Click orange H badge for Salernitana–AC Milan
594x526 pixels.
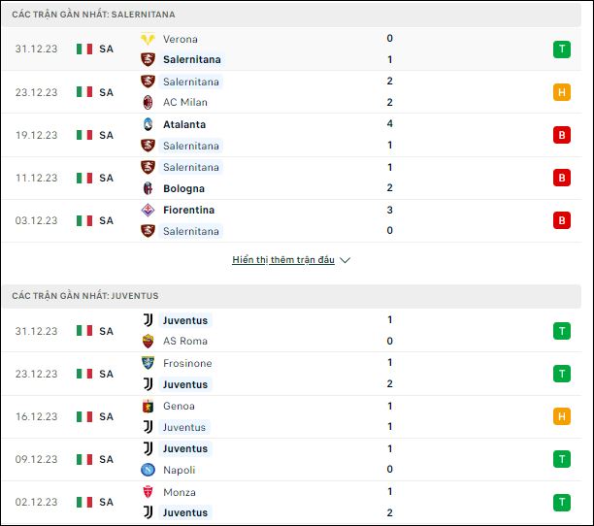(x=562, y=92)
